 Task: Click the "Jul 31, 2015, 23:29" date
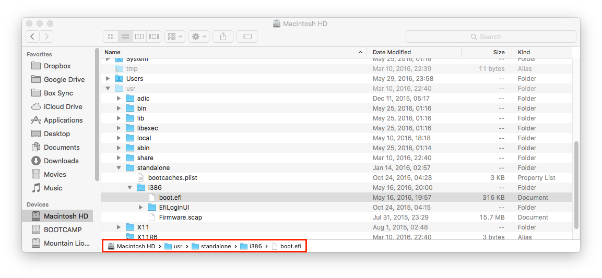[401, 217]
